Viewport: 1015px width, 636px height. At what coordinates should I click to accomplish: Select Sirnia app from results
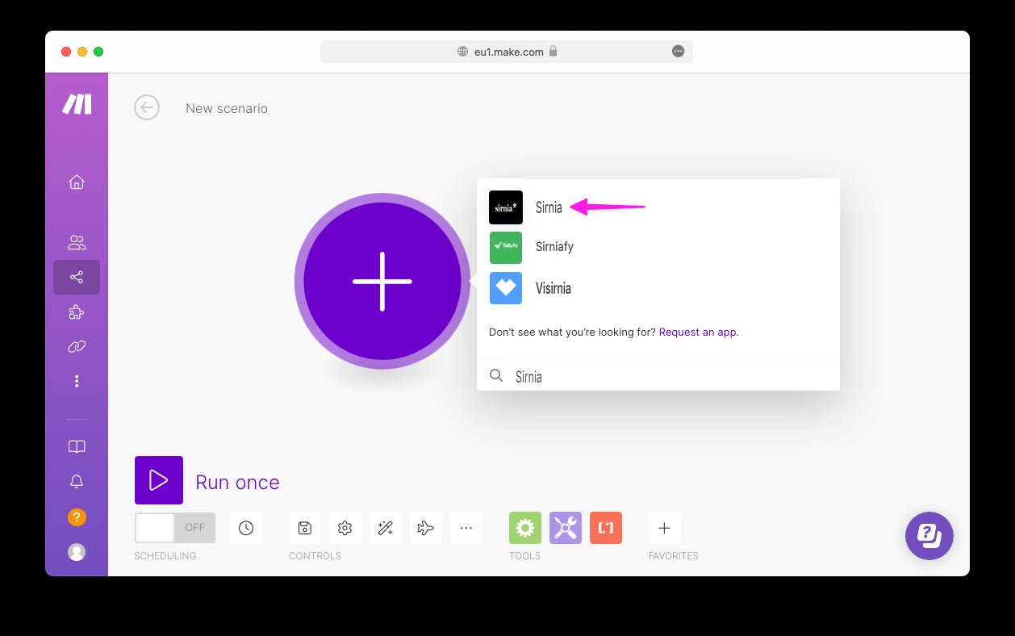[658, 207]
